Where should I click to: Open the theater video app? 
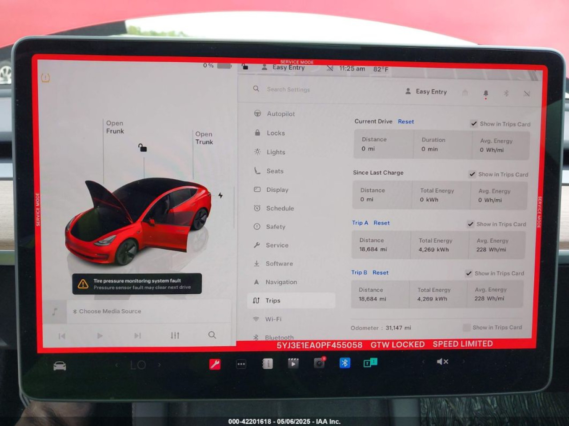[293, 363]
